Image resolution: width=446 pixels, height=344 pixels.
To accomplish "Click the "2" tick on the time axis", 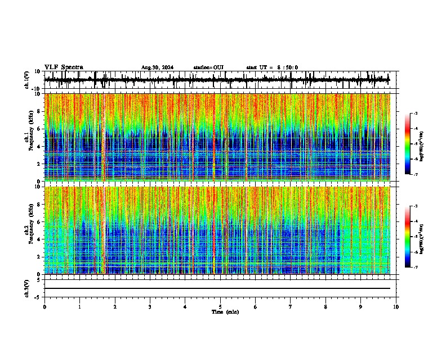I will [115, 307].
